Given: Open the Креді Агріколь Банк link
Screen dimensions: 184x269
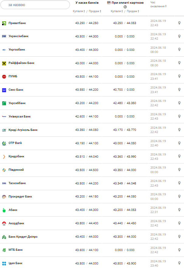Looking at the screenshot, I should point(23,130).
